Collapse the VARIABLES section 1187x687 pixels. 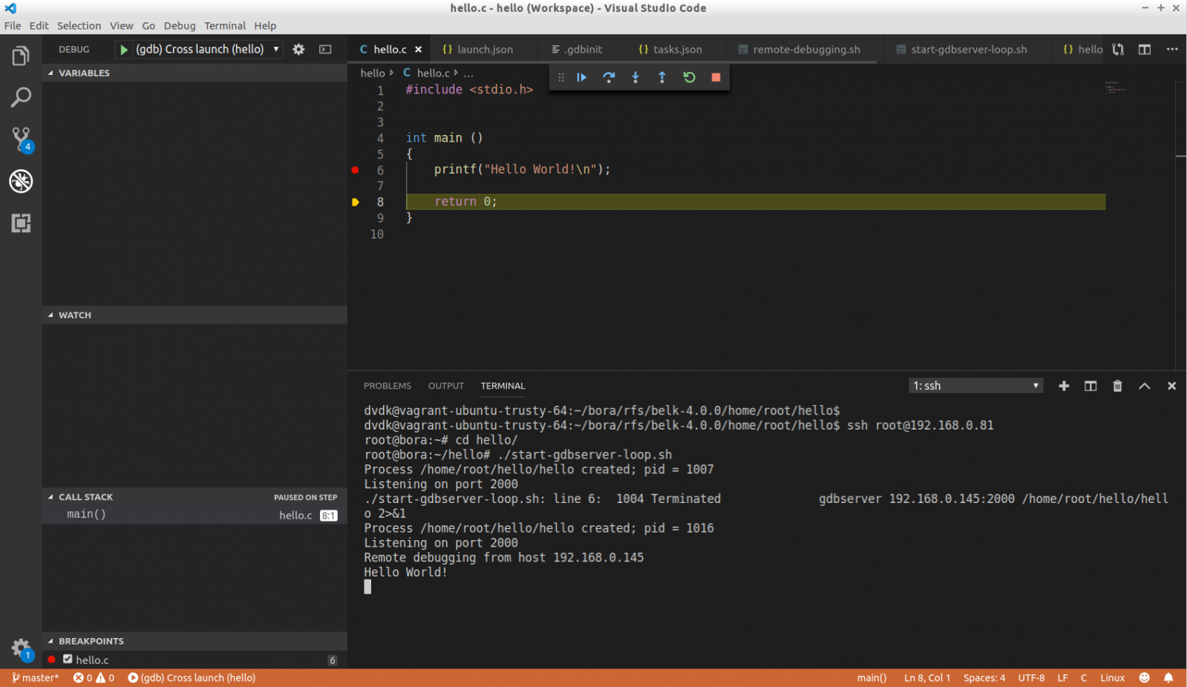point(84,73)
